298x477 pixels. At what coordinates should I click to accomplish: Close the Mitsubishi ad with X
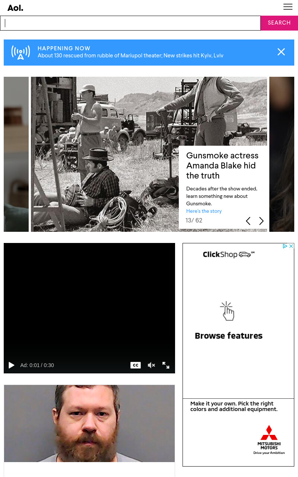pos(291,246)
